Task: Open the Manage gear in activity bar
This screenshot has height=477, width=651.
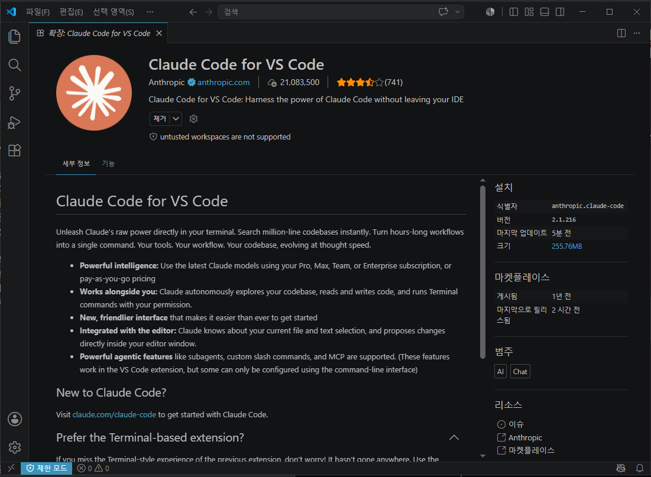Action: [15, 447]
